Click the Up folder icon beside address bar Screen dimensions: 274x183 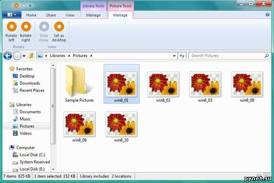(31, 56)
